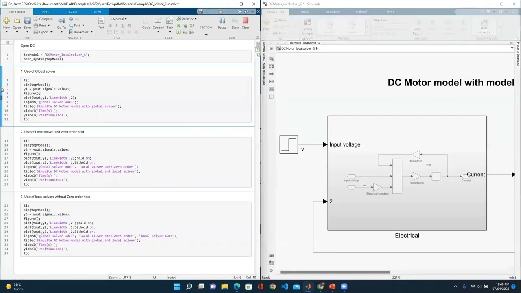This screenshot has width=521, height=293.
Task: Pause the running live script
Action: [222, 21]
